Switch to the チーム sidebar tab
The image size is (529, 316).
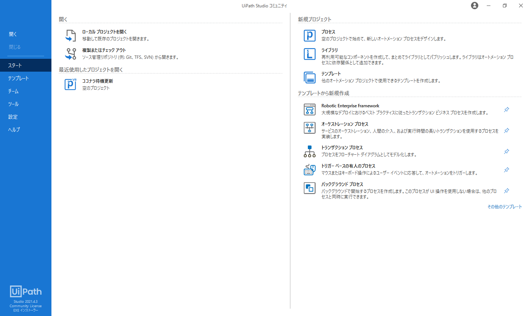[x=26, y=91]
